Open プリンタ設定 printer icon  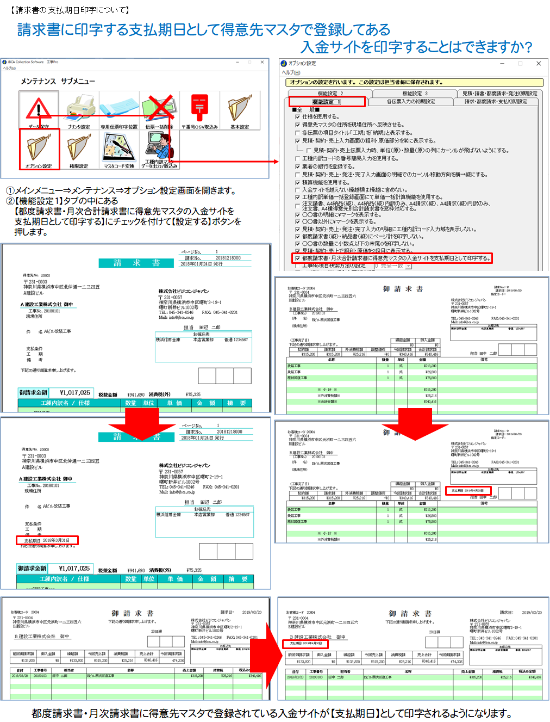[x=79, y=110]
